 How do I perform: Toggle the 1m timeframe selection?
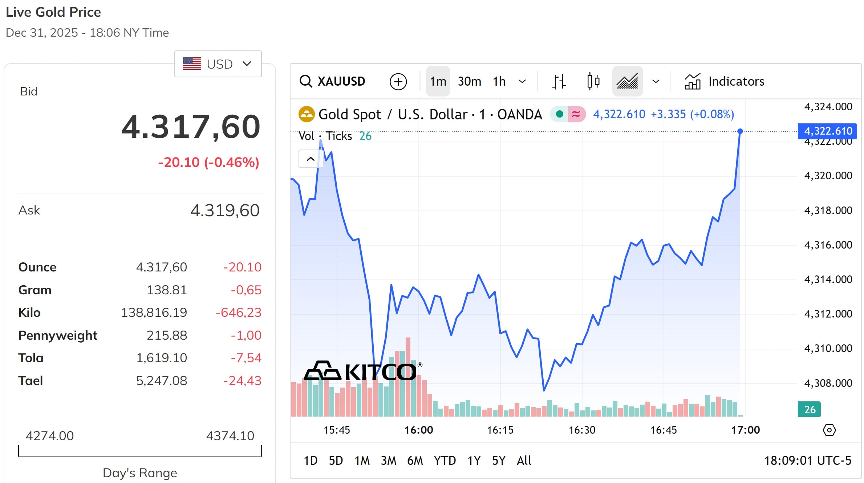[x=438, y=81]
